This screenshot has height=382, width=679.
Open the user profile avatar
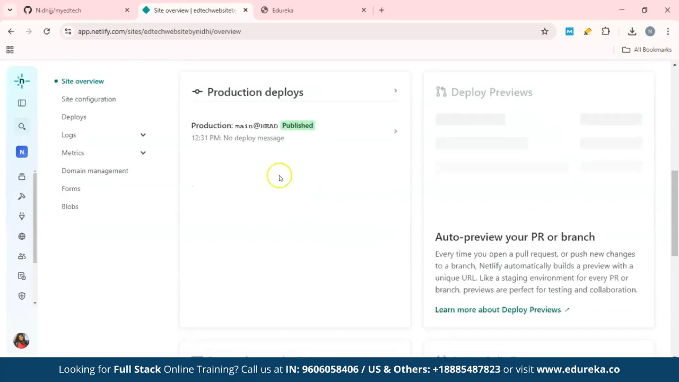coord(21,341)
